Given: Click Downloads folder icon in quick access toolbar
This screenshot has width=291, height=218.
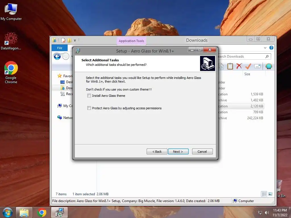Looking at the screenshot, I should pos(54,40).
